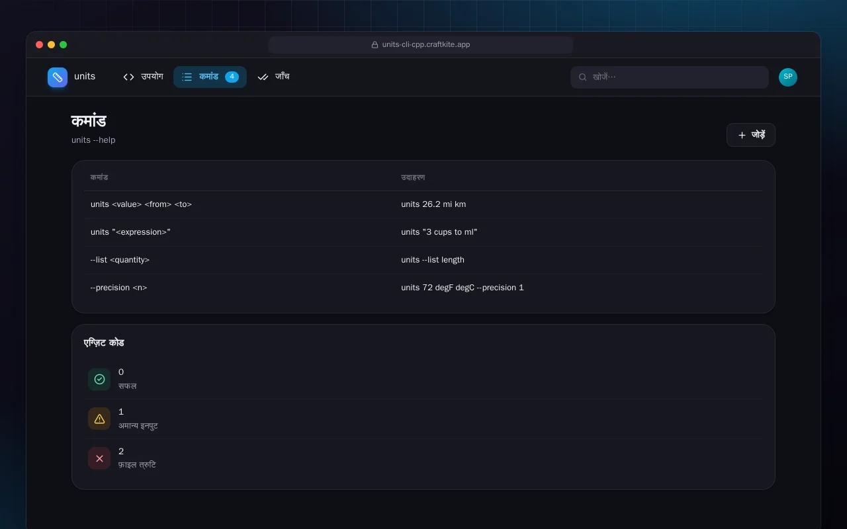847x529 pixels.
Task: Click the lock icon in address bar
Action: (375, 45)
